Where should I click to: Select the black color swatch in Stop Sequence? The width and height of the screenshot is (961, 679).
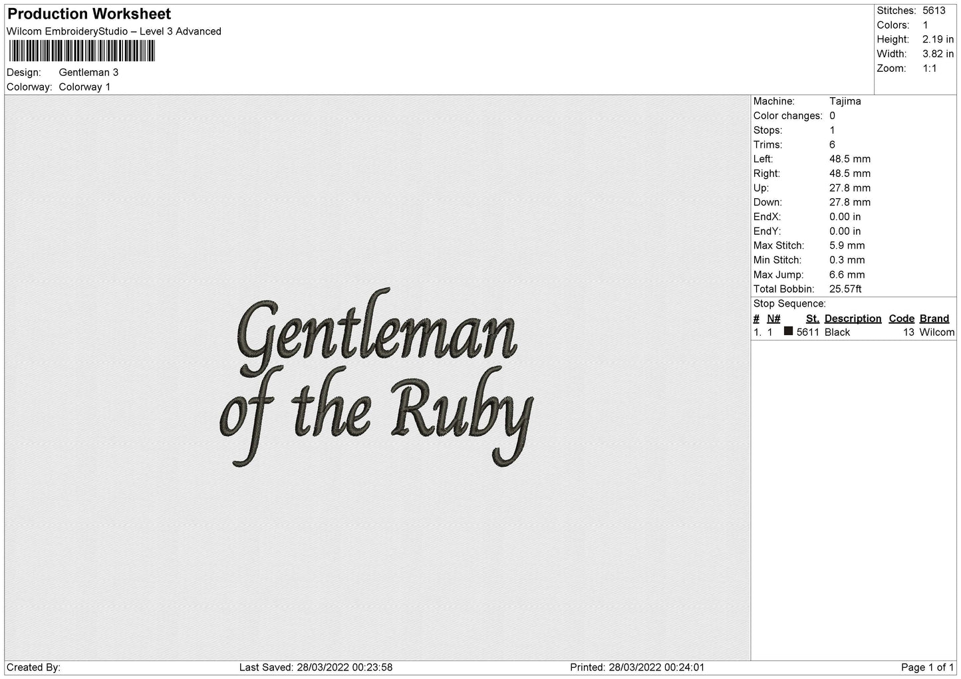pyautogui.click(x=788, y=331)
